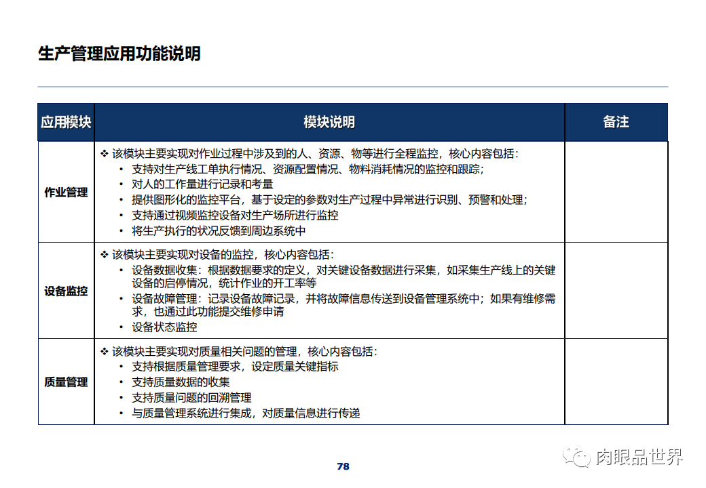This screenshot has width=706, height=488.
Task: Select the 应用模块 column header
Action: [67, 122]
